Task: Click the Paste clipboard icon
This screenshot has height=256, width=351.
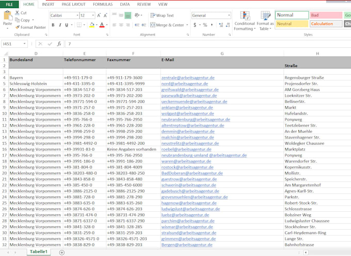Action: click(7, 15)
